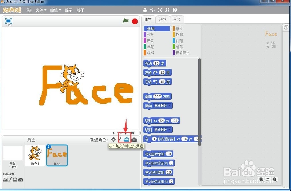Click the Scratch logo
The image size is (291, 191).
tap(12, 10)
